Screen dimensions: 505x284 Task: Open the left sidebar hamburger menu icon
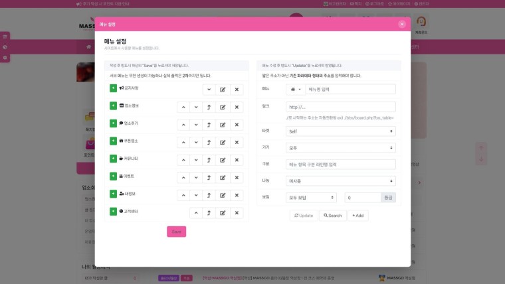(x=5, y=36)
